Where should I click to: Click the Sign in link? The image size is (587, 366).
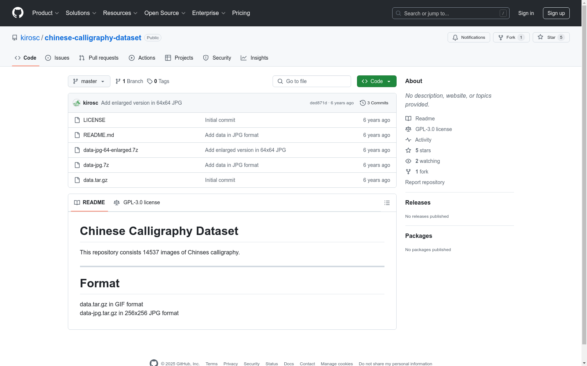tap(526, 13)
